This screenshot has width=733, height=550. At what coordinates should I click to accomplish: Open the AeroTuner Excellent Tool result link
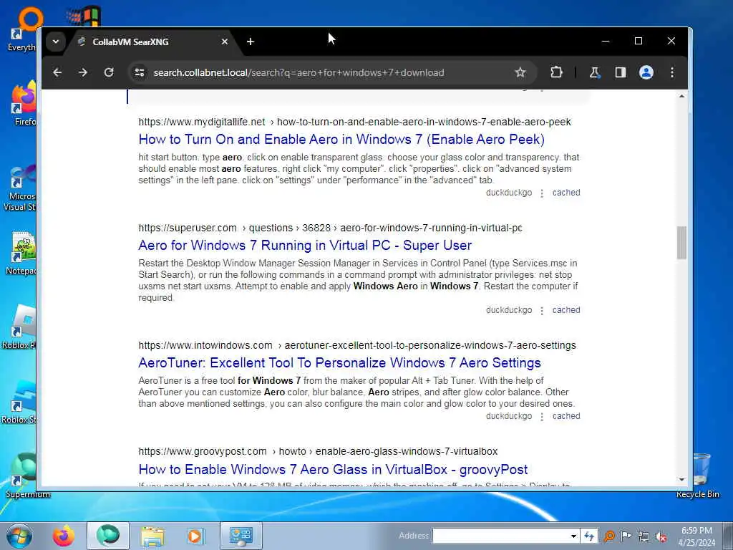point(339,363)
